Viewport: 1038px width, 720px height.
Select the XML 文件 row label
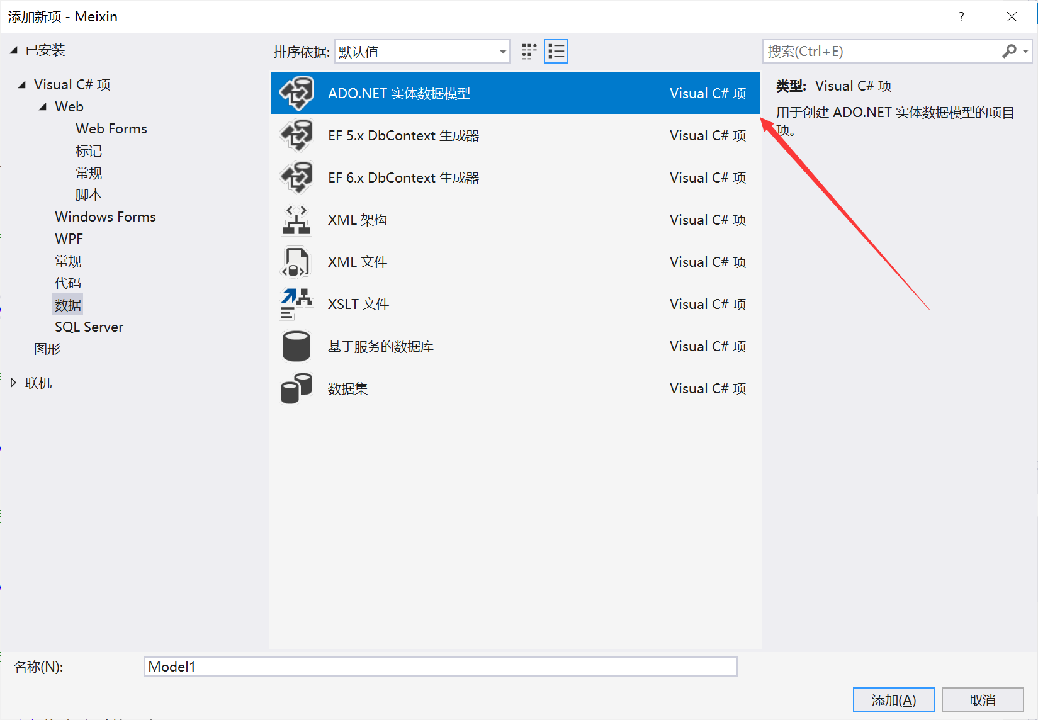point(358,262)
